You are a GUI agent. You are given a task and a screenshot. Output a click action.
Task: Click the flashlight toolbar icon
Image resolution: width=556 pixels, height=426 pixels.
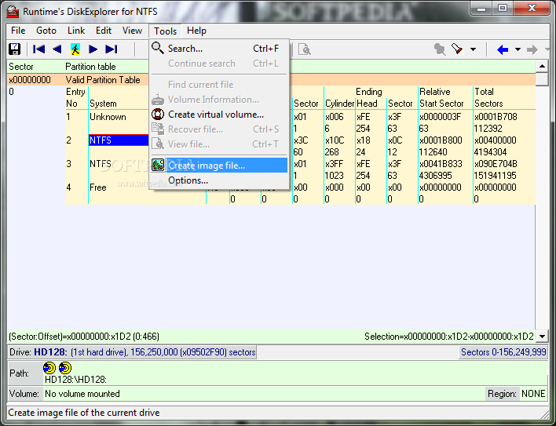pos(457,49)
